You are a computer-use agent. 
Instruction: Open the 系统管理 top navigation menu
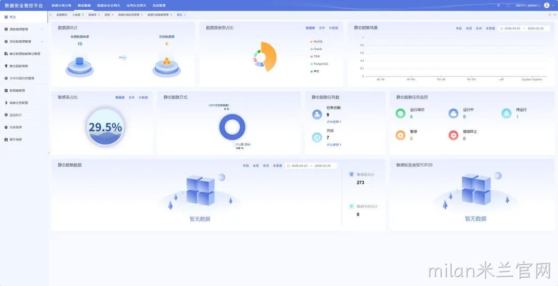[x=159, y=5]
